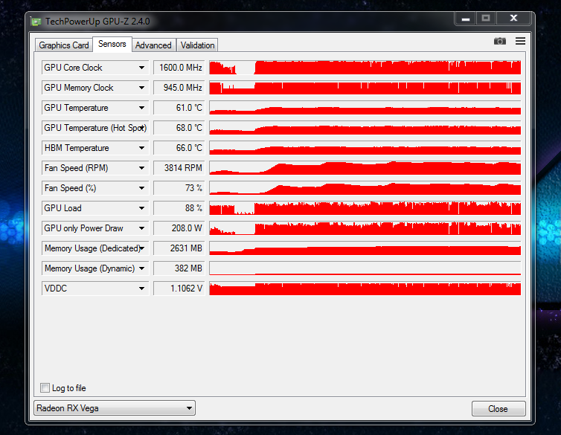Click the Hot Spot temperature history graph
Image resolution: width=561 pixels, height=435 pixels.
tap(365, 128)
